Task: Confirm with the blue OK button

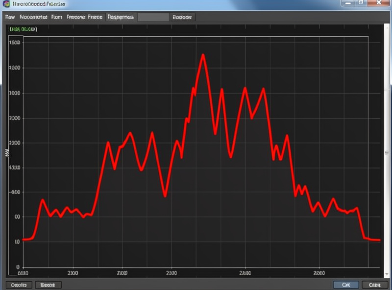Action: tap(346, 285)
